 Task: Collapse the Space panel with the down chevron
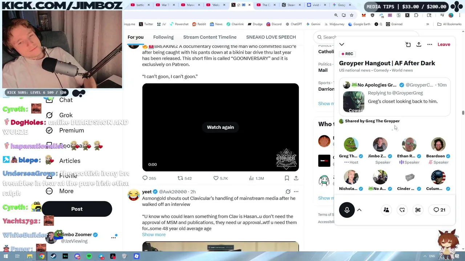pyautogui.click(x=341, y=44)
